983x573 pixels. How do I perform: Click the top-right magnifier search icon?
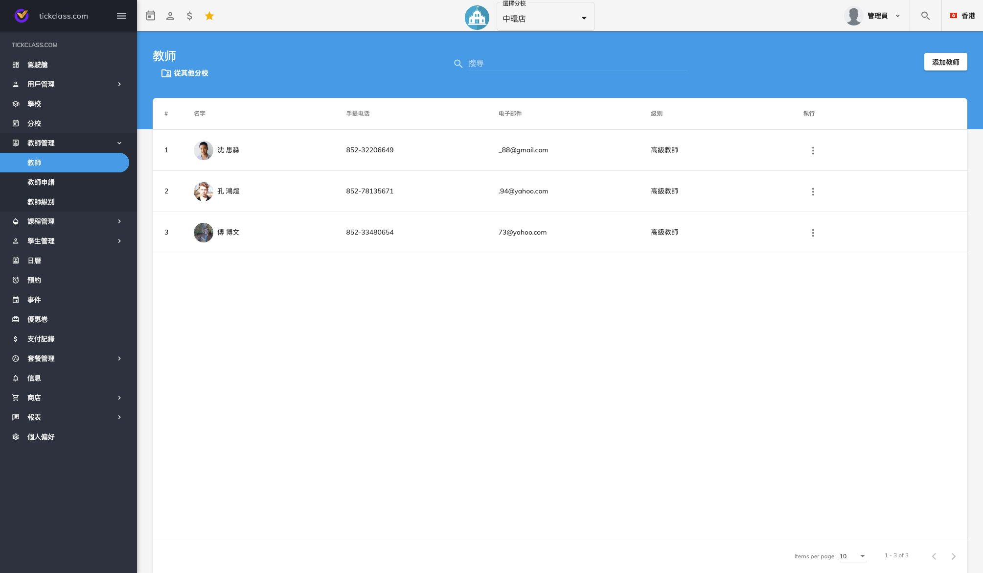coord(925,16)
